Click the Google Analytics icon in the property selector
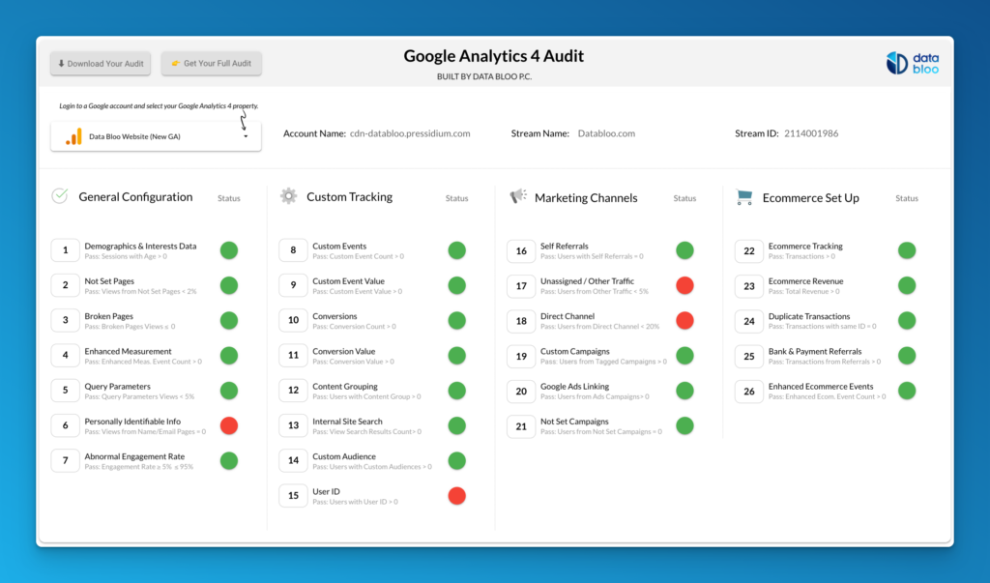Viewport: 990px width, 583px height. point(72,136)
